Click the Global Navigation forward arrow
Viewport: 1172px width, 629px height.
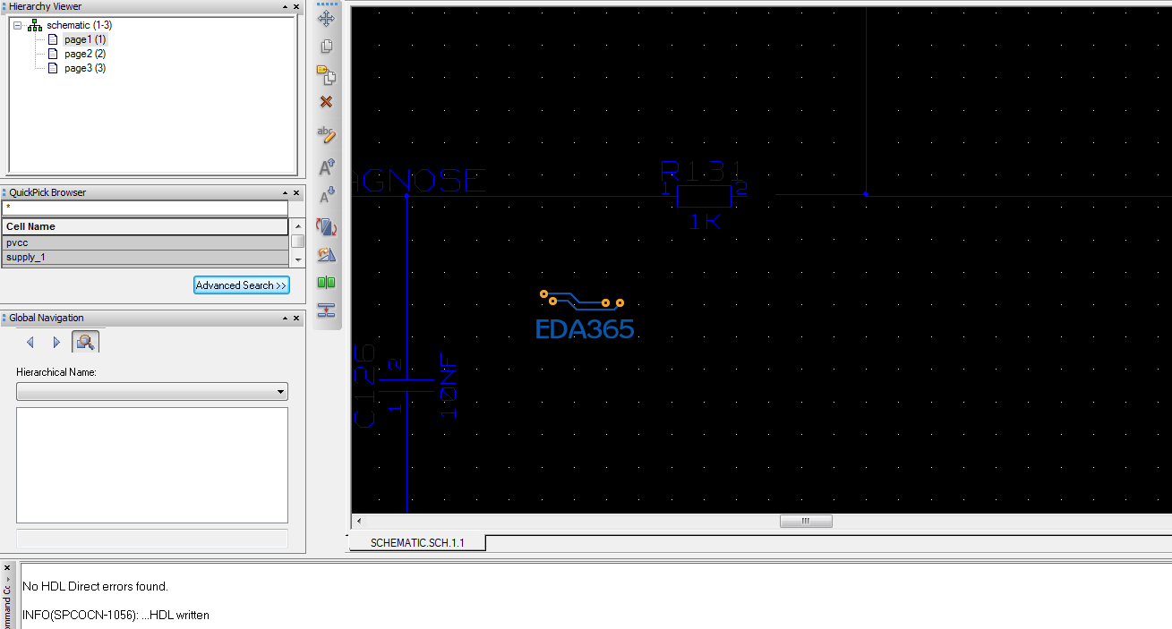pyautogui.click(x=56, y=342)
